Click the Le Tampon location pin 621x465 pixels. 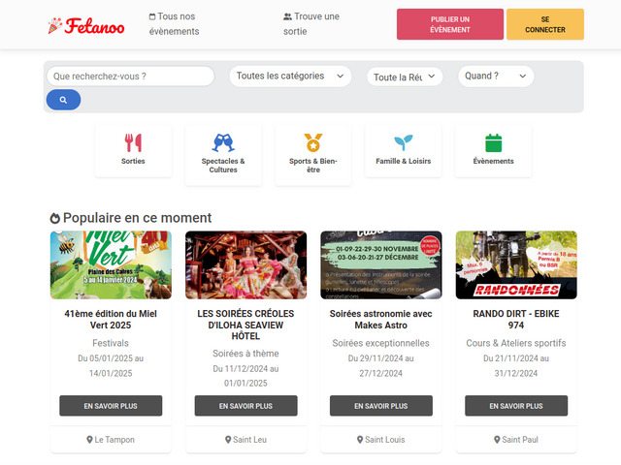(x=89, y=439)
